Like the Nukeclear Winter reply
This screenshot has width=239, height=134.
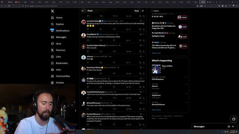[114, 74]
